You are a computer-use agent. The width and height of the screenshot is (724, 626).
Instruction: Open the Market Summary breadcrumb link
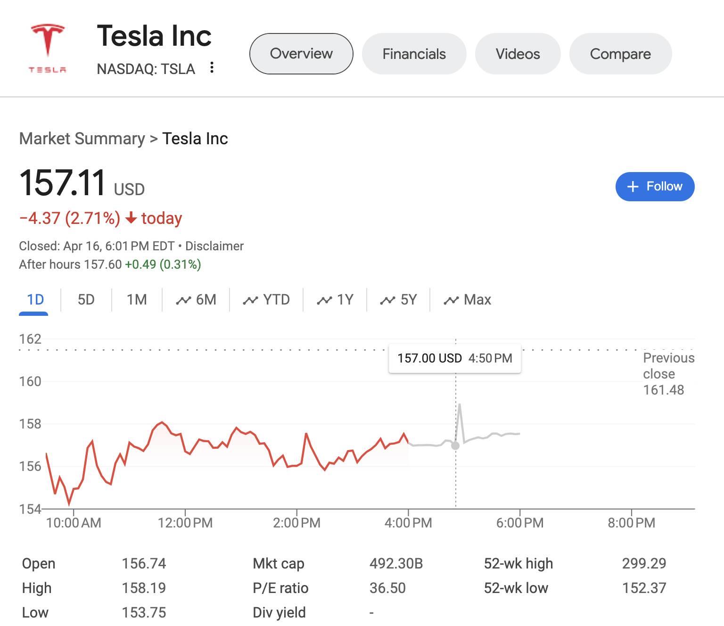82,139
